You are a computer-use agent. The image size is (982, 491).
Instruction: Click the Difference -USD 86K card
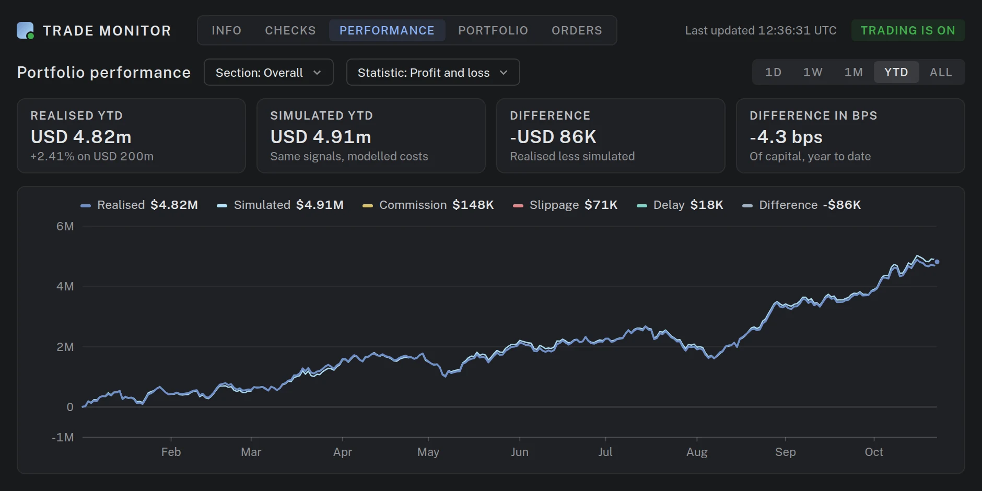pos(611,136)
